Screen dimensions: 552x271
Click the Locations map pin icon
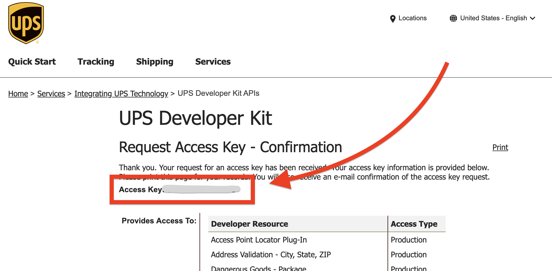tap(392, 19)
